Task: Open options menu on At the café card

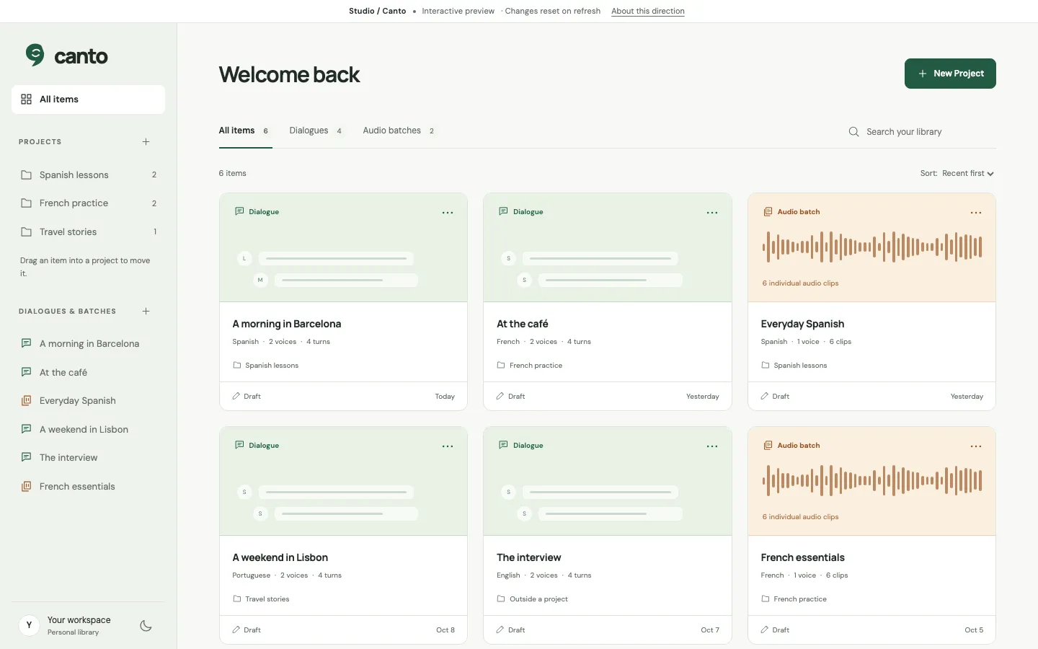Action: (712, 213)
